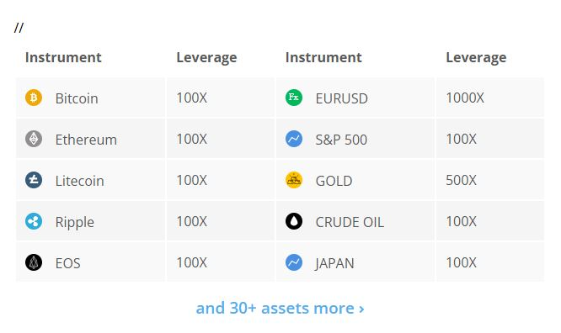Screen dimensions: 561x333
Task: Click the Ethereum 100X leverage cell
Action: pyautogui.click(x=220, y=139)
